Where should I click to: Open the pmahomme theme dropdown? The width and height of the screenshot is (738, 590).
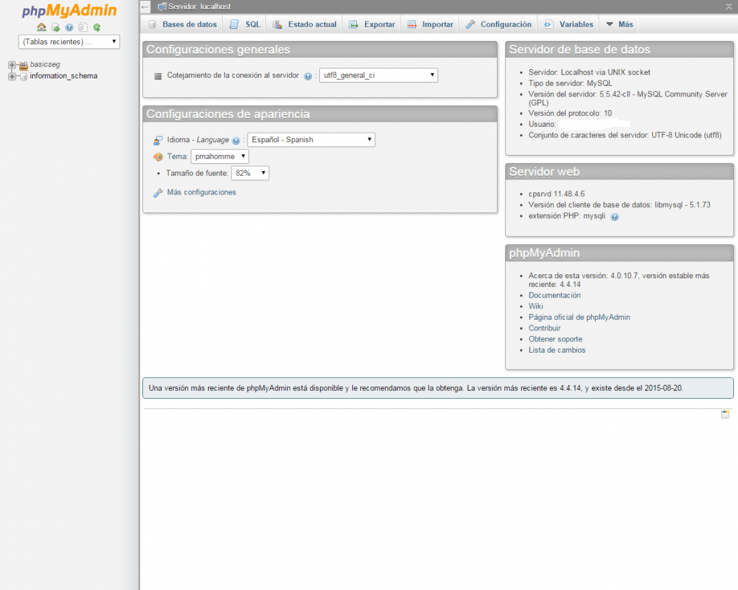point(220,156)
